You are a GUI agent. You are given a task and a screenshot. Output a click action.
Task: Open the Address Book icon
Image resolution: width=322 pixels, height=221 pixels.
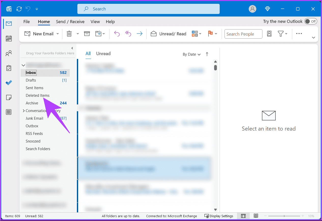click(269, 34)
